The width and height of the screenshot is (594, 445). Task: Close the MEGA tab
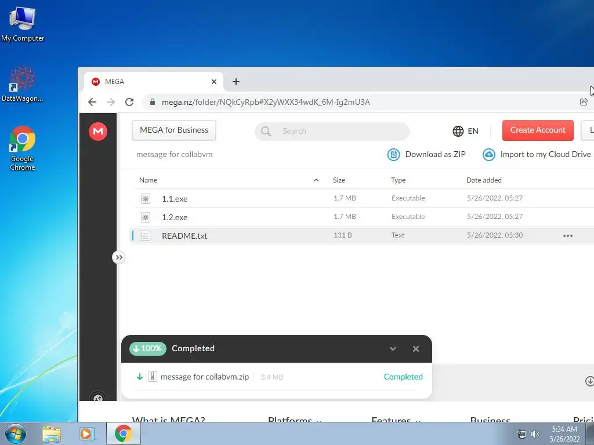click(214, 82)
